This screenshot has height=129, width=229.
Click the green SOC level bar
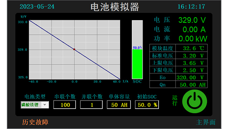[137, 64]
